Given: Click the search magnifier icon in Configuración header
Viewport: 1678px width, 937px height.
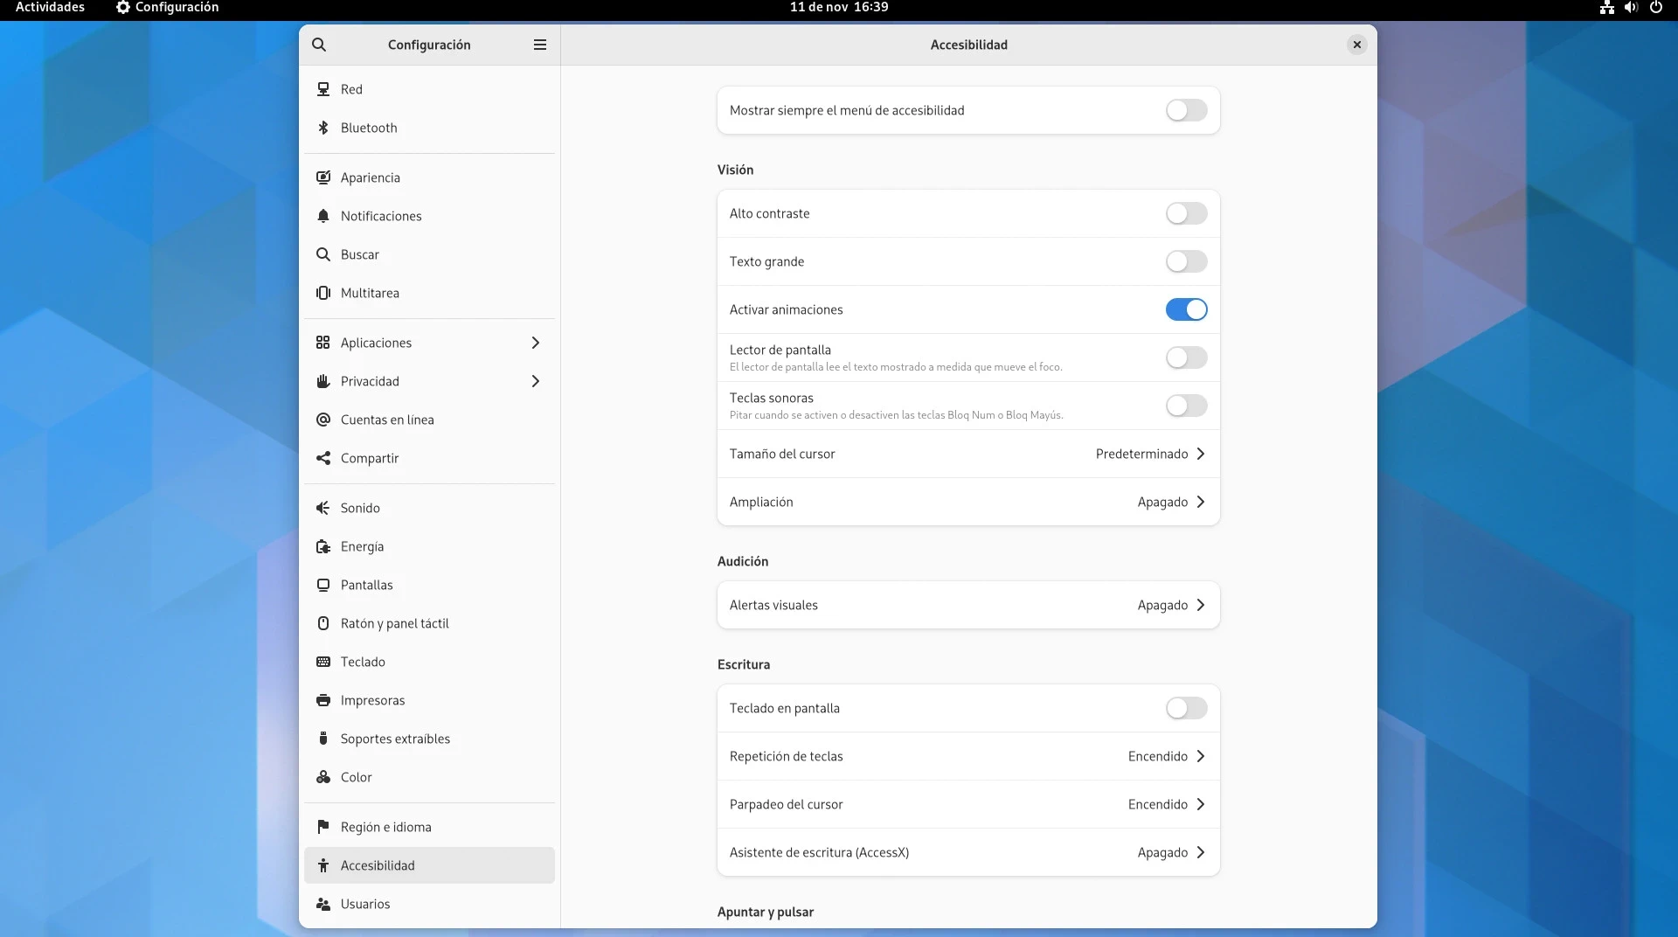Looking at the screenshot, I should (319, 45).
